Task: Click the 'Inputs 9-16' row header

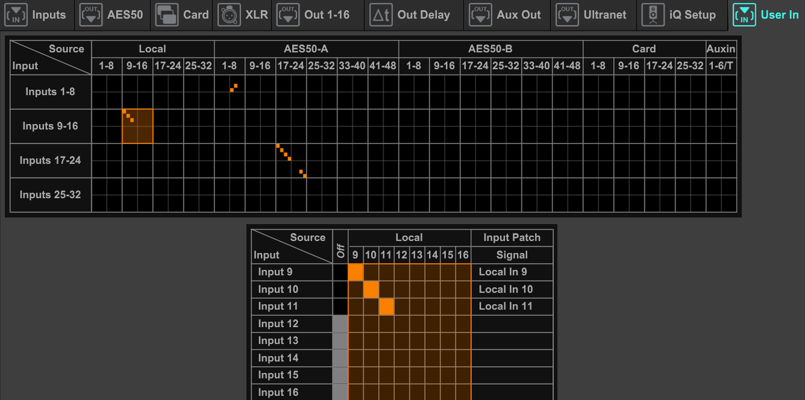Action: [x=51, y=126]
